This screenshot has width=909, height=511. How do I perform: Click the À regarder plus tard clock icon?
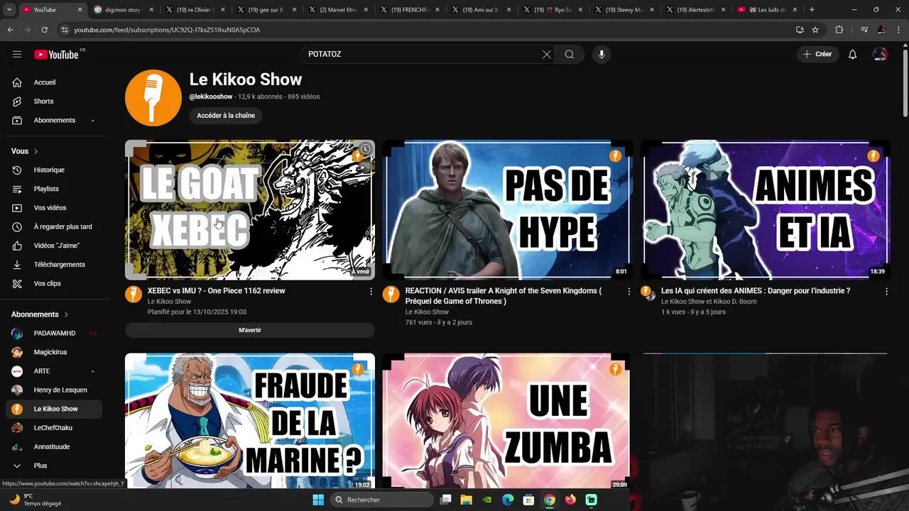pyautogui.click(x=17, y=226)
